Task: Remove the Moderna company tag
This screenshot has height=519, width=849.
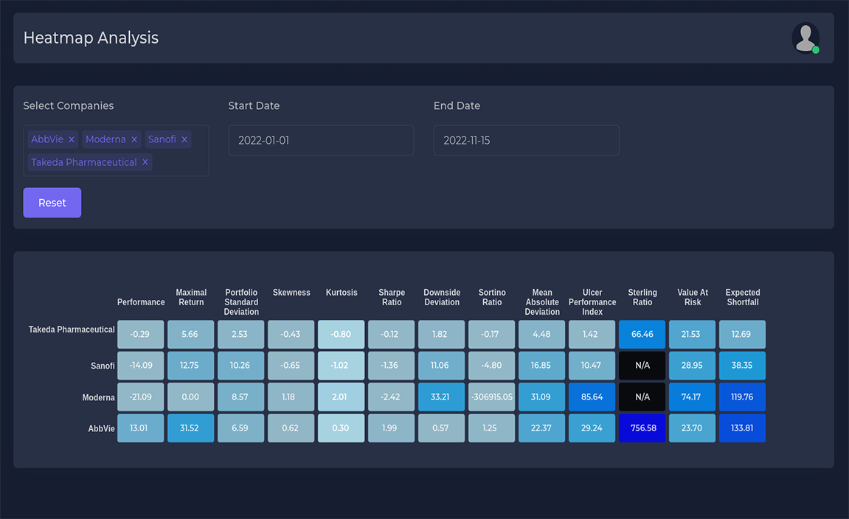Action: coord(134,139)
